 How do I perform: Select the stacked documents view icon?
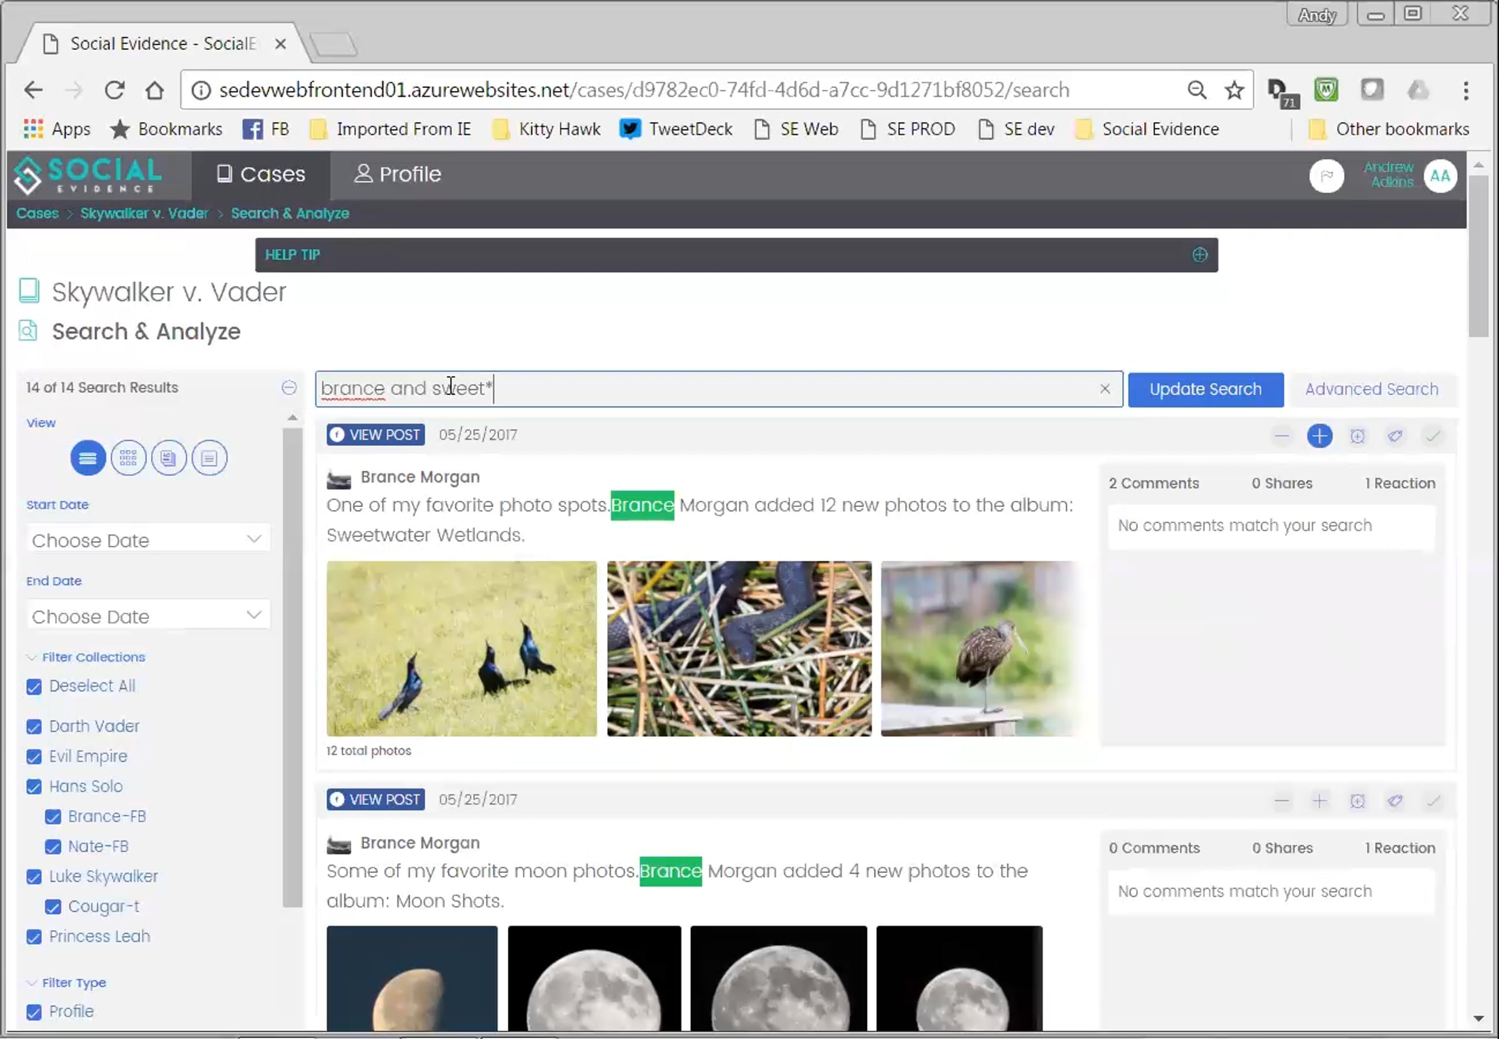pyautogui.click(x=169, y=458)
